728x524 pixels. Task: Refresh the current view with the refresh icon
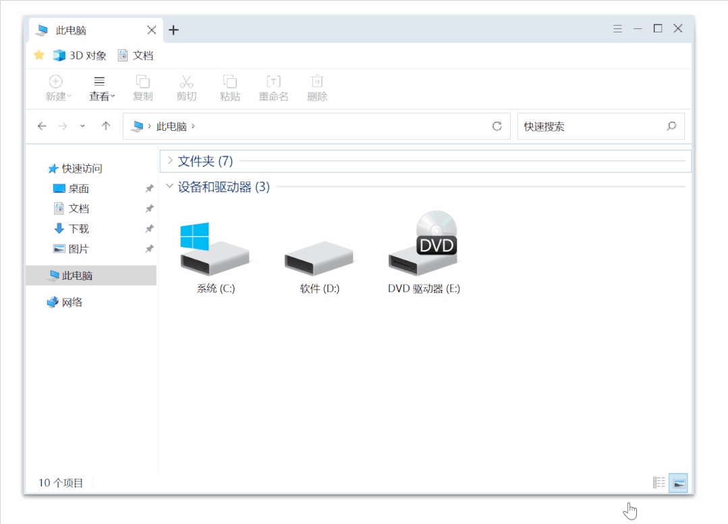497,125
